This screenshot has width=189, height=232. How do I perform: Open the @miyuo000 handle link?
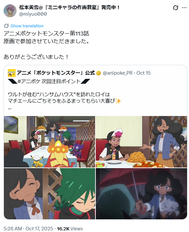coord(33,14)
